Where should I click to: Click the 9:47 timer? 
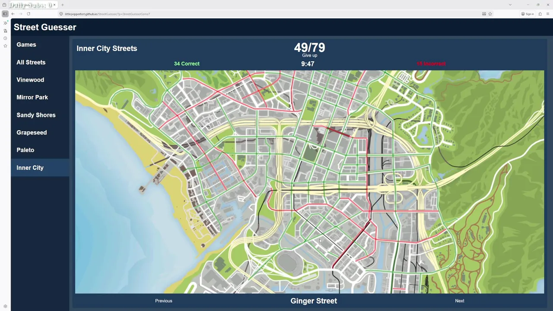(x=308, y=64)
